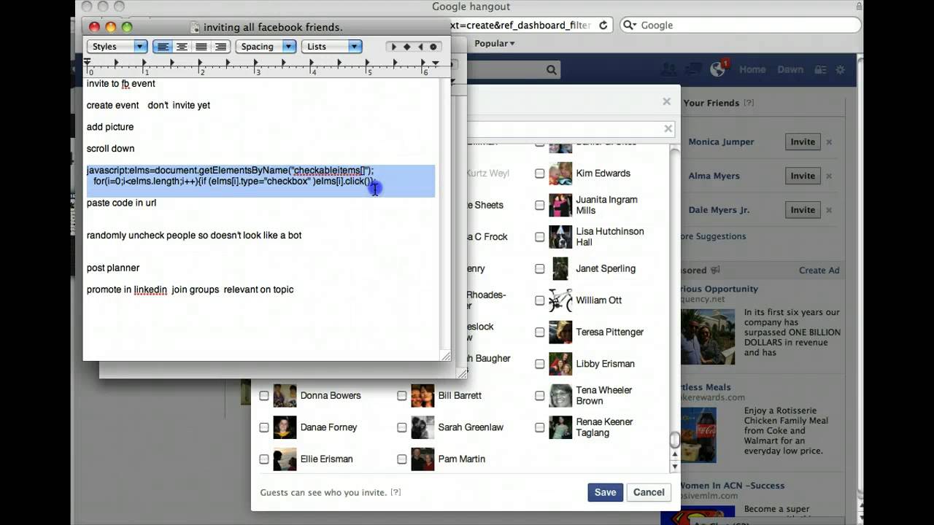Open Facebook privacy shortcuts lock icon
The image size is (934, 525).
pos(821,70)
